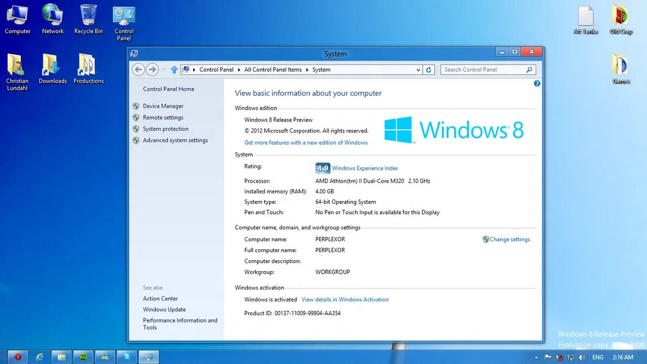The width and height of the screenshot is (647, 364).
Task: Select the Games desktop shortcut
Action: (620, 69)
